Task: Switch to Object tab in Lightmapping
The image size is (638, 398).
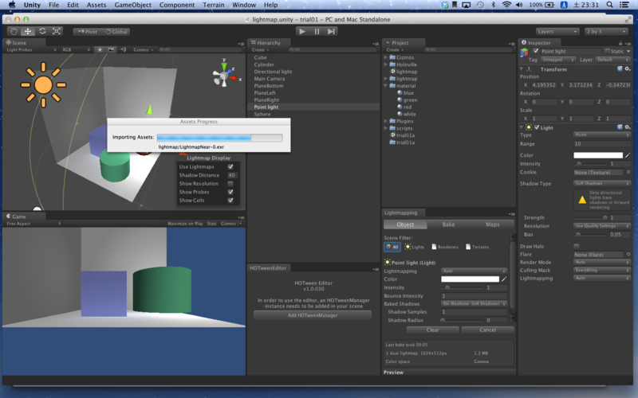Action: click(x=405, y=224)
